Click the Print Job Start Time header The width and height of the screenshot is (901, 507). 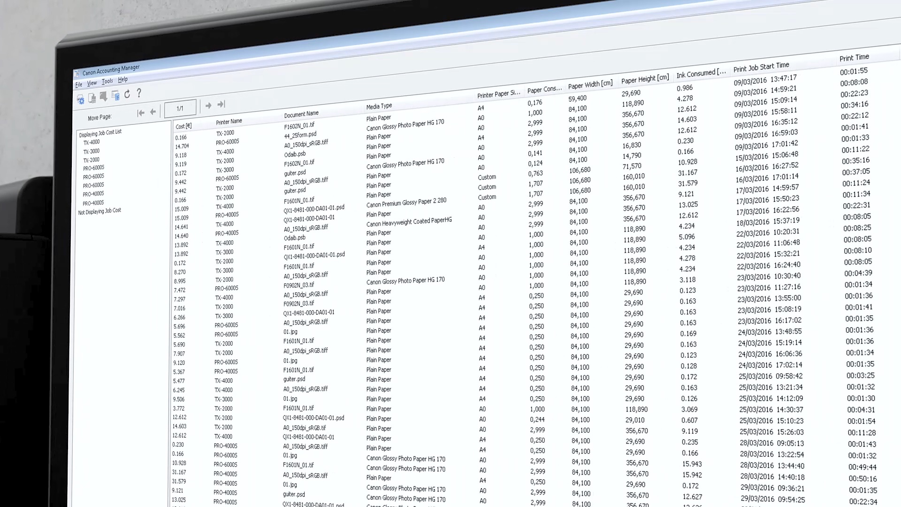pyautogui.click(x=761, y=67)
